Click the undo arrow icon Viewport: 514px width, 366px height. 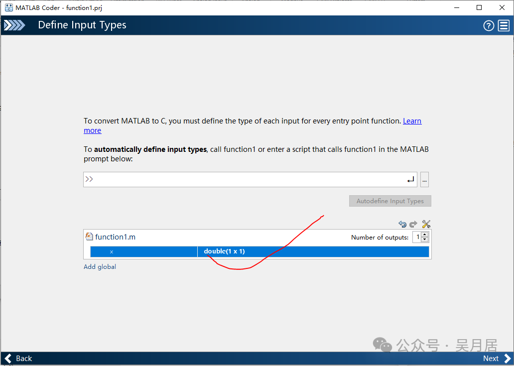402,224
